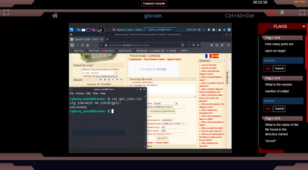
Task: Open the document icon beside flag
Action: (282, 12)
